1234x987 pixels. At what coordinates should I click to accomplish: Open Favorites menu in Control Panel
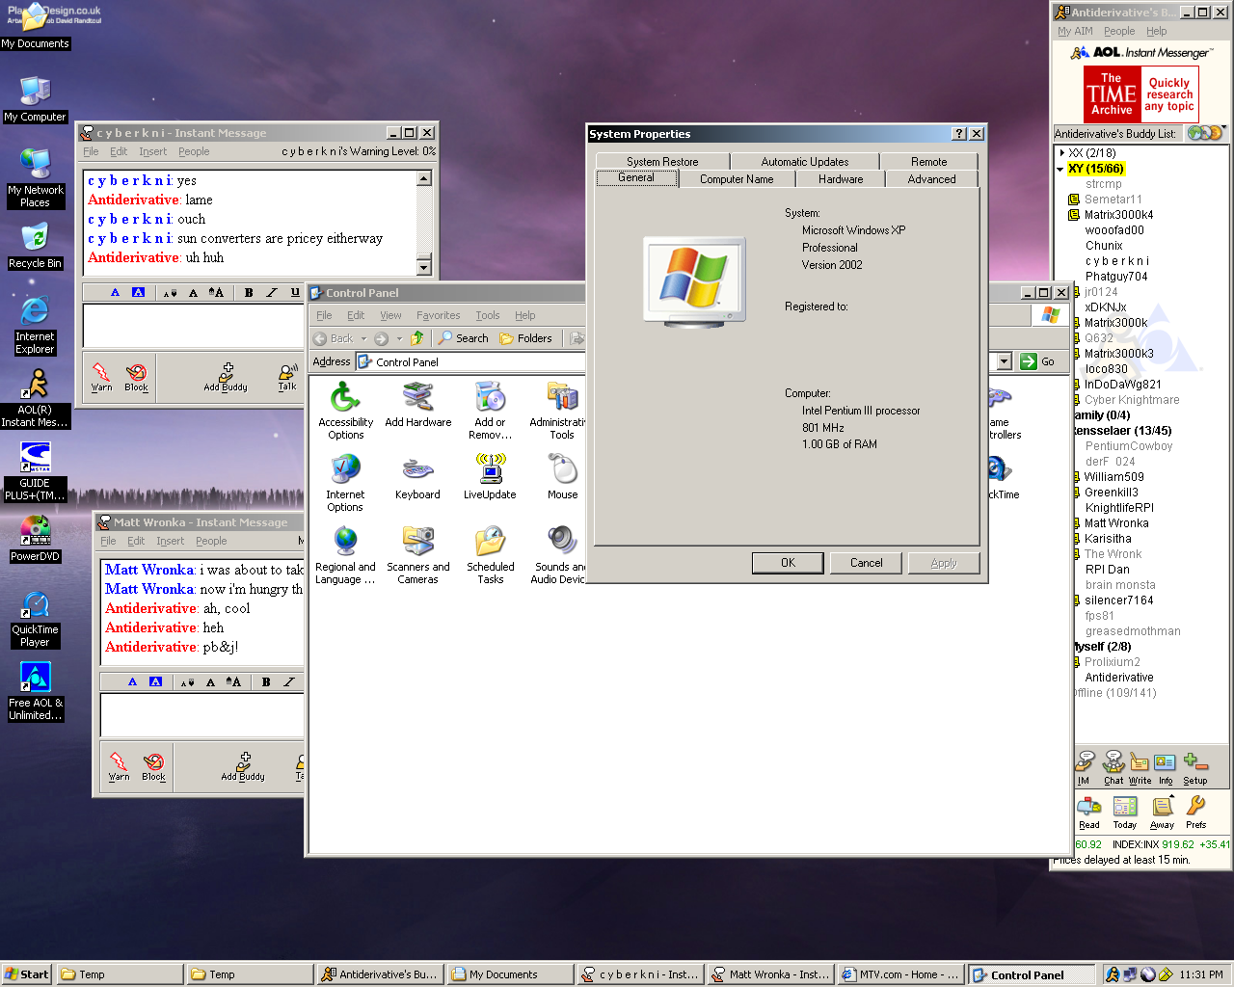click(438, 315)
